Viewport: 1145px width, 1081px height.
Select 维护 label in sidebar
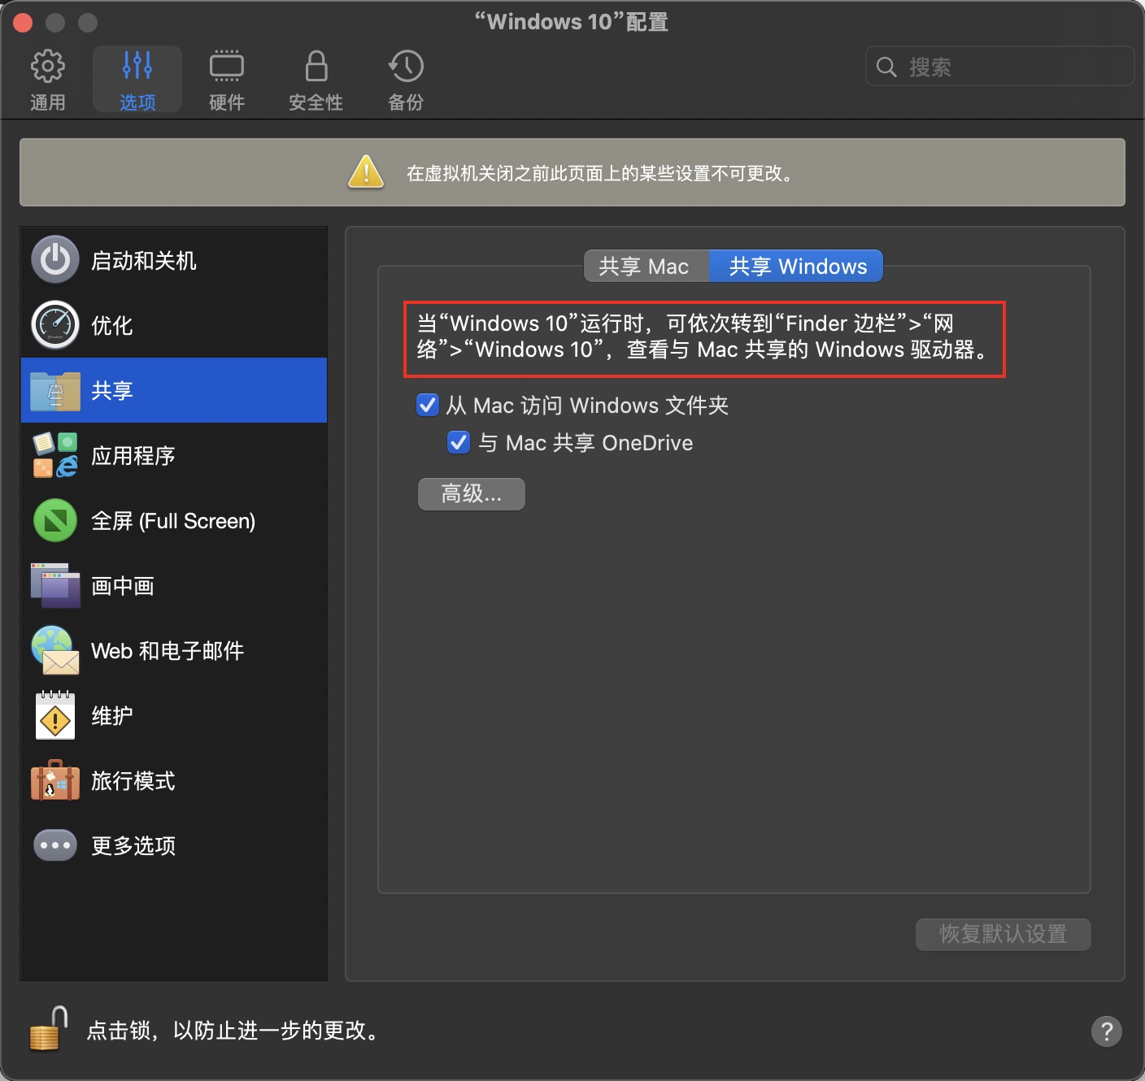[x=112, y=716]
